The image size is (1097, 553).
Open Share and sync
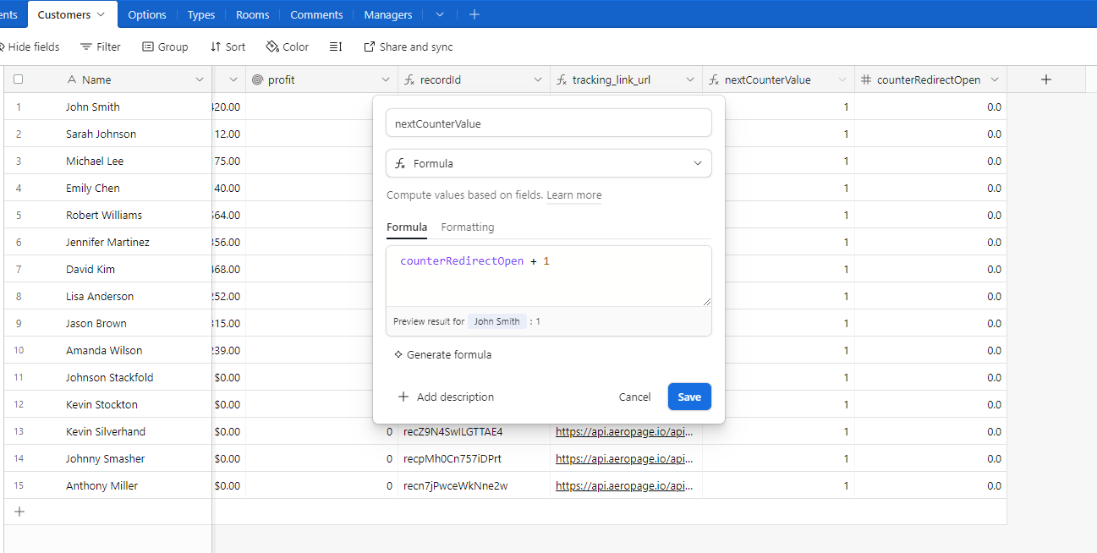409,47
